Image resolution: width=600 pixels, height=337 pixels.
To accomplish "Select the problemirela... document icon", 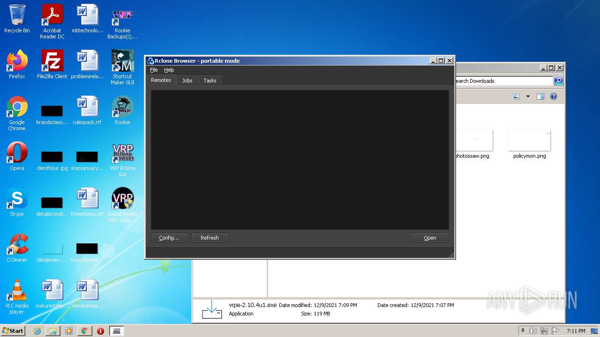I will tap(87, 65).
